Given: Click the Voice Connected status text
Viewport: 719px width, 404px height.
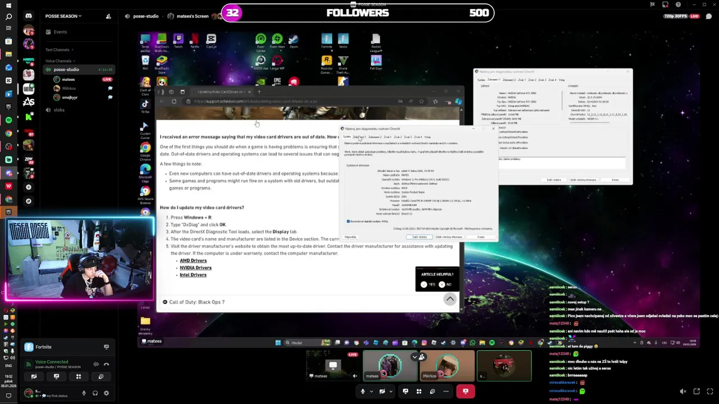Looking at the screenshot, I should point(52,362).
